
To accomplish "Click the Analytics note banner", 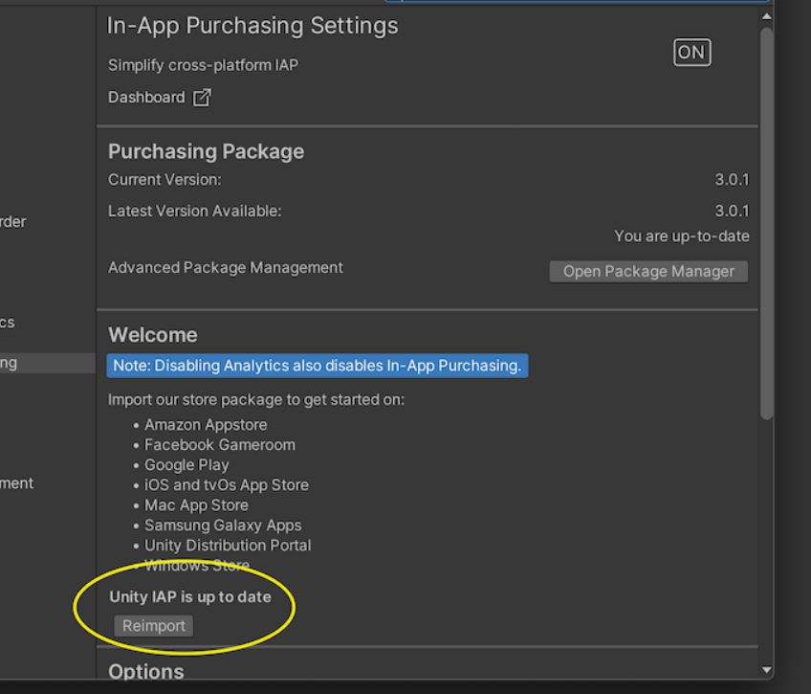I will [x=318, y=366].
